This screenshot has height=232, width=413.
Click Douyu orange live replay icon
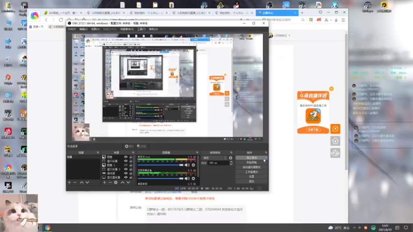point(335,128)
